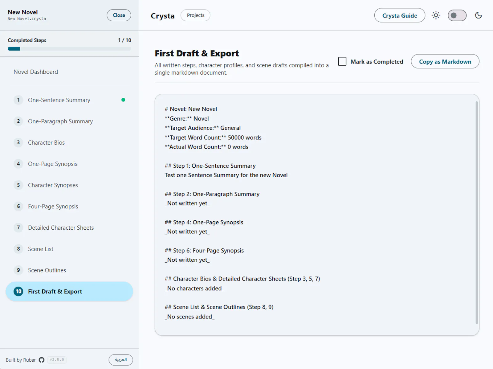The width and height of the screenshot is (493, 369).
Task: Click step number 9 circle badge
Action: tap(18, 270)
